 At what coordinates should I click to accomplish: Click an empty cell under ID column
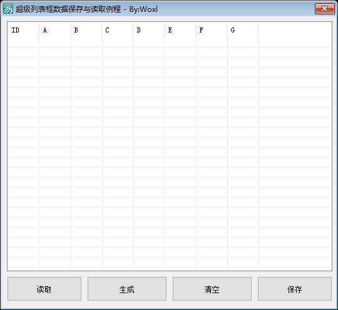click(x=23, y=52)
